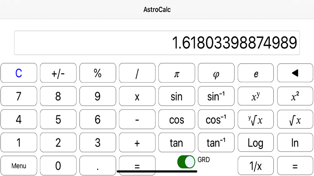Tap digit 6
The height and width of the screenshot is (176, 314).
98,119
